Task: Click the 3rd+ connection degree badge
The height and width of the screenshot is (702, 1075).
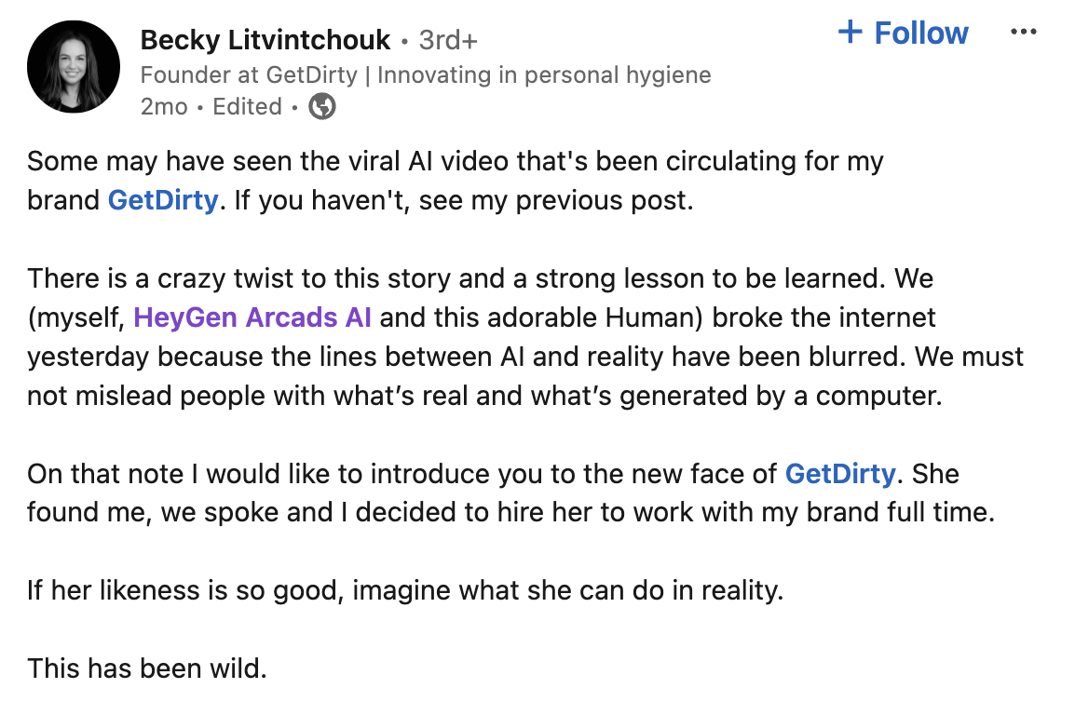Action: 448,40
